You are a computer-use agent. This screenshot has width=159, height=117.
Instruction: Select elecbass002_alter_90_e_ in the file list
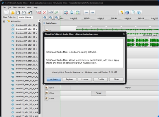coord(27,73)
